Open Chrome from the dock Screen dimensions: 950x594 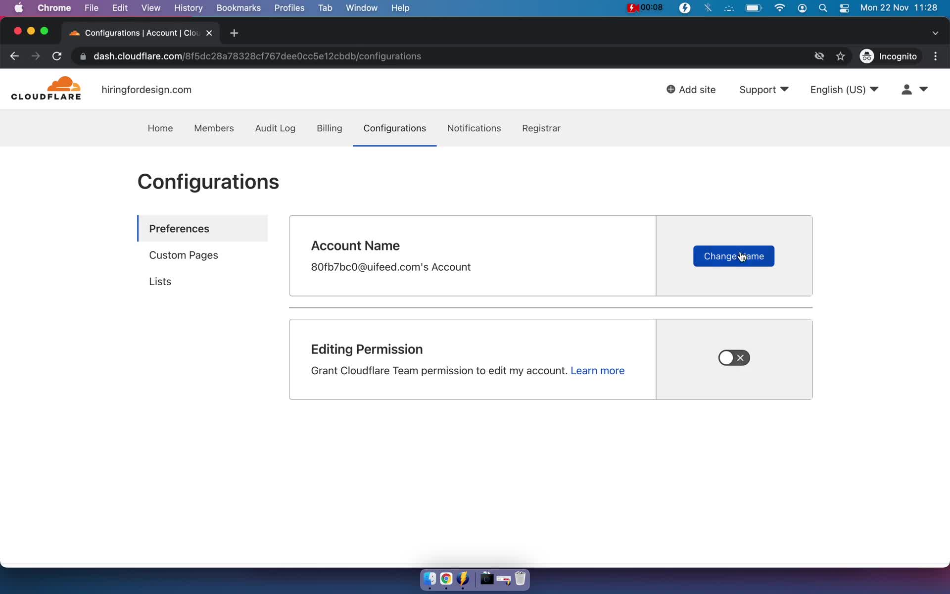pyautogui.click(x=446, y=579)
